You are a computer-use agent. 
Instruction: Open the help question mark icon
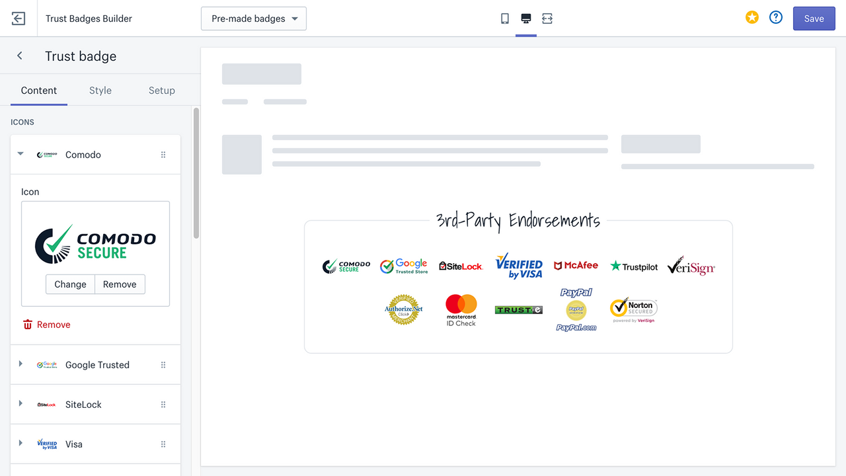point(775,17)
